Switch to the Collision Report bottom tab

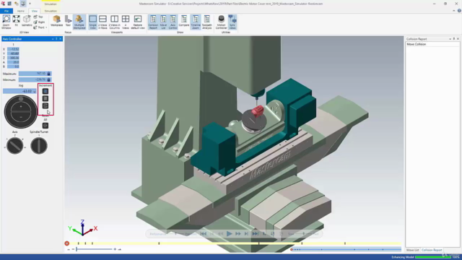432,250
